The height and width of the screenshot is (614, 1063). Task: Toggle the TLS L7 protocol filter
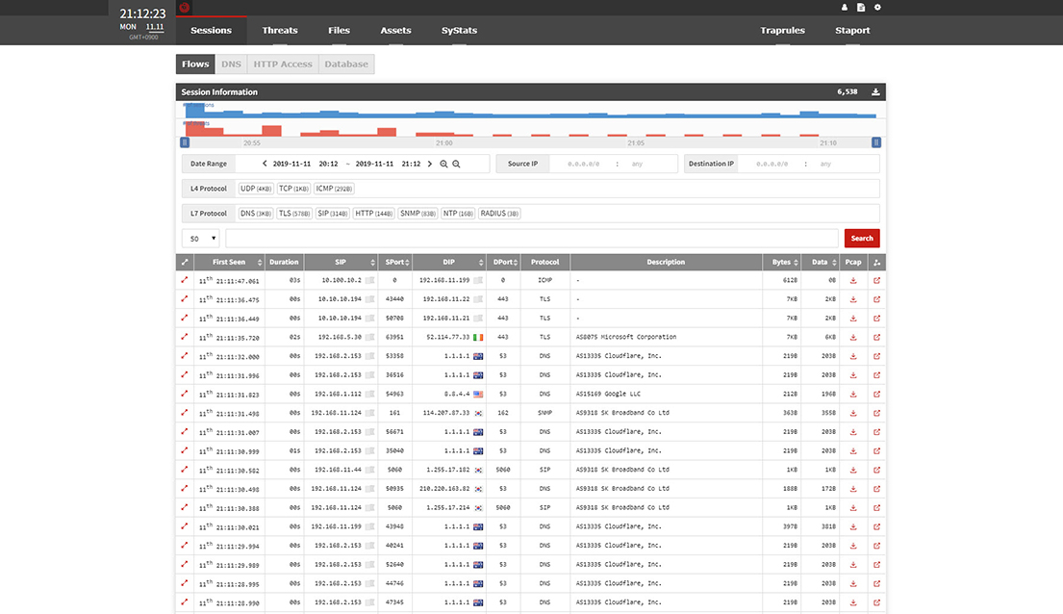[294, 213]
